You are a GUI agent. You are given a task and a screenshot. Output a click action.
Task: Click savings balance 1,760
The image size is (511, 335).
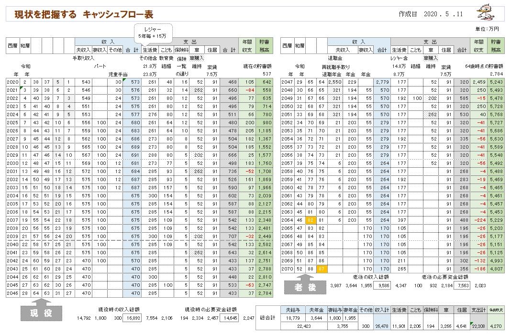264,163
